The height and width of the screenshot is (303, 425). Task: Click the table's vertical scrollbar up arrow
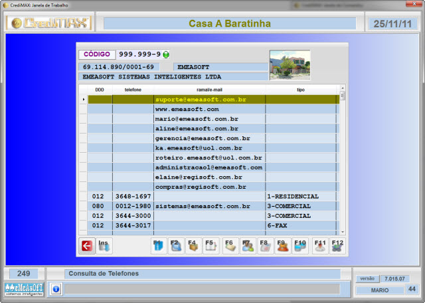343,88
